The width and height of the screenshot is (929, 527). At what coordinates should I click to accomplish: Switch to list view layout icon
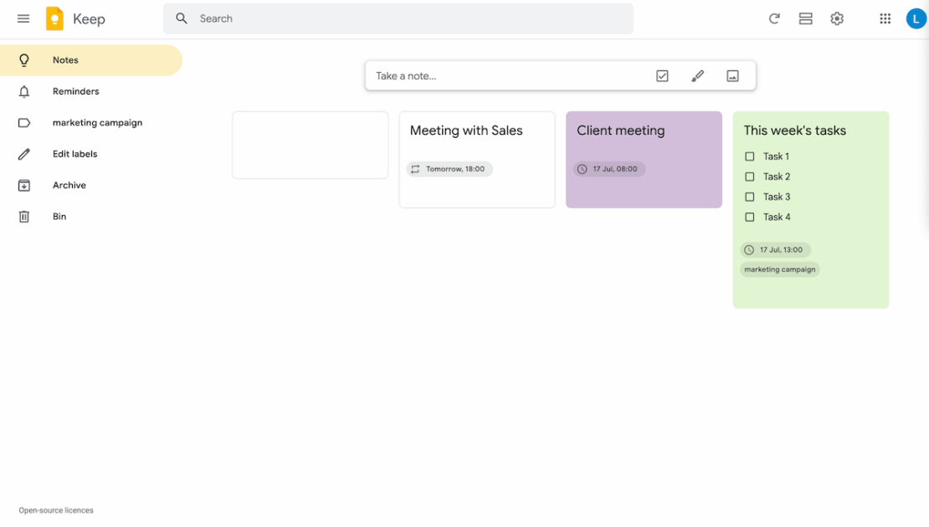[x=805, y=18]
